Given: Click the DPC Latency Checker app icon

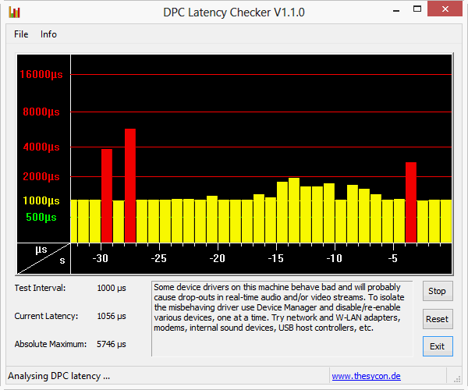Looking at the screenshot, I should pos(14,12).
